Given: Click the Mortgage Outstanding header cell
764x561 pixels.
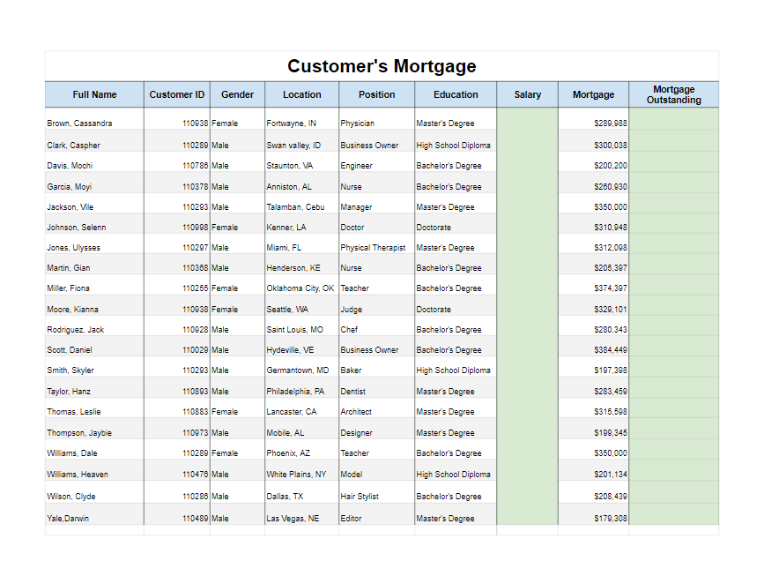Looking at the screenshot, I should [673, 94].
